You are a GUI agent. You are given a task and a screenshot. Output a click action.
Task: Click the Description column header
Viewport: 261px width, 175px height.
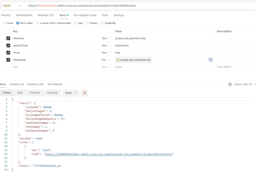pyautogui.click(x=224, y=31)
